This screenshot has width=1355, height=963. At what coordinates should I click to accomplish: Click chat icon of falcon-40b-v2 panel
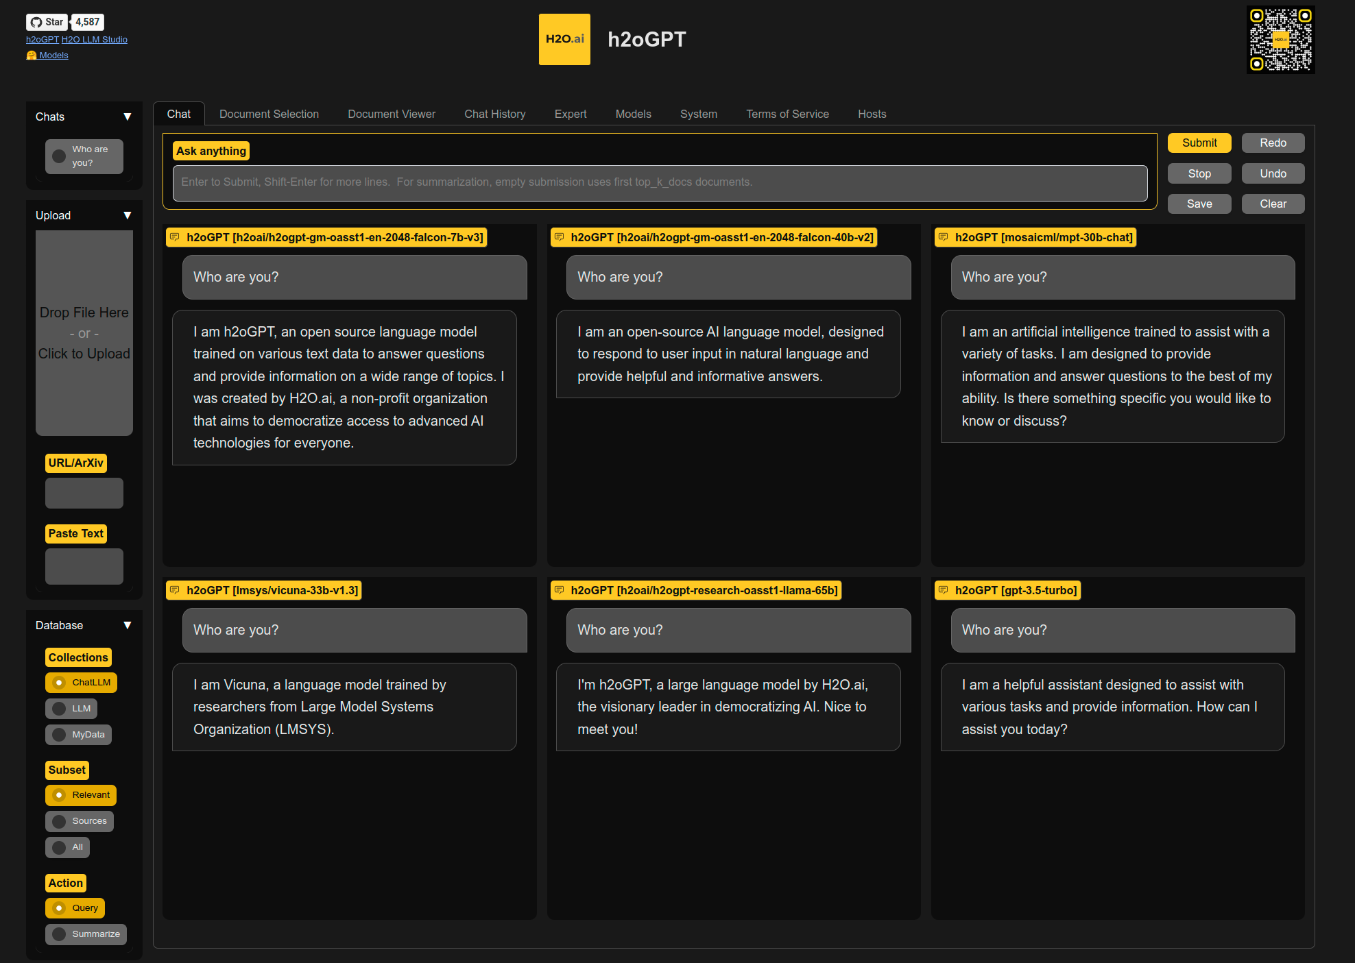pyautogui.click(x=560, y=237)
